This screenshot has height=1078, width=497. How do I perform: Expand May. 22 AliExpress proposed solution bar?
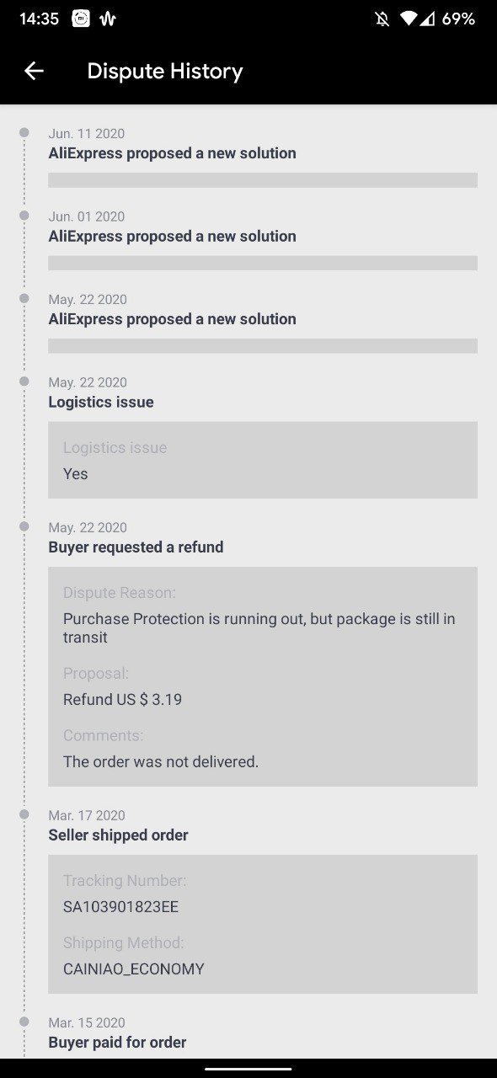point(263,346)
